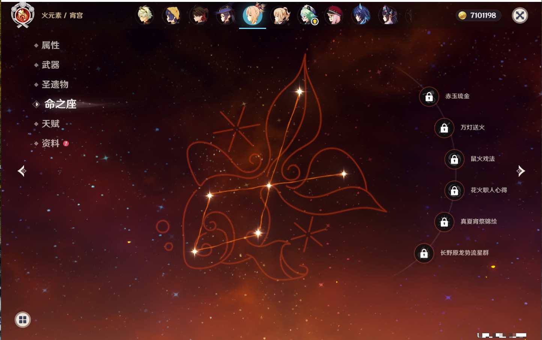
Task: Choose the dark blue-haired horned character avatar
Action: pos(361,15)
